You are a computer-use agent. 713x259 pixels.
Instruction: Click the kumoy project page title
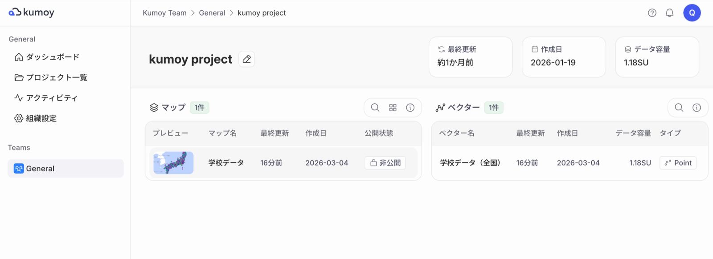point(190,59)
